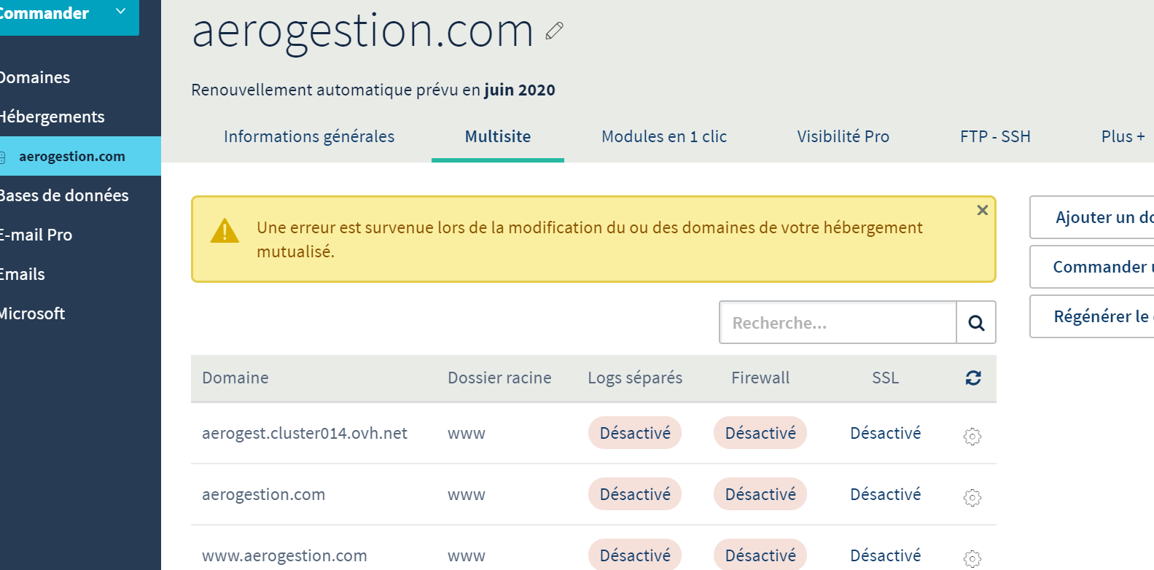Select aerogestion.com in the sidebar
The height and width of the screenshot is (570, 1154).
click(x=71, y=156)
